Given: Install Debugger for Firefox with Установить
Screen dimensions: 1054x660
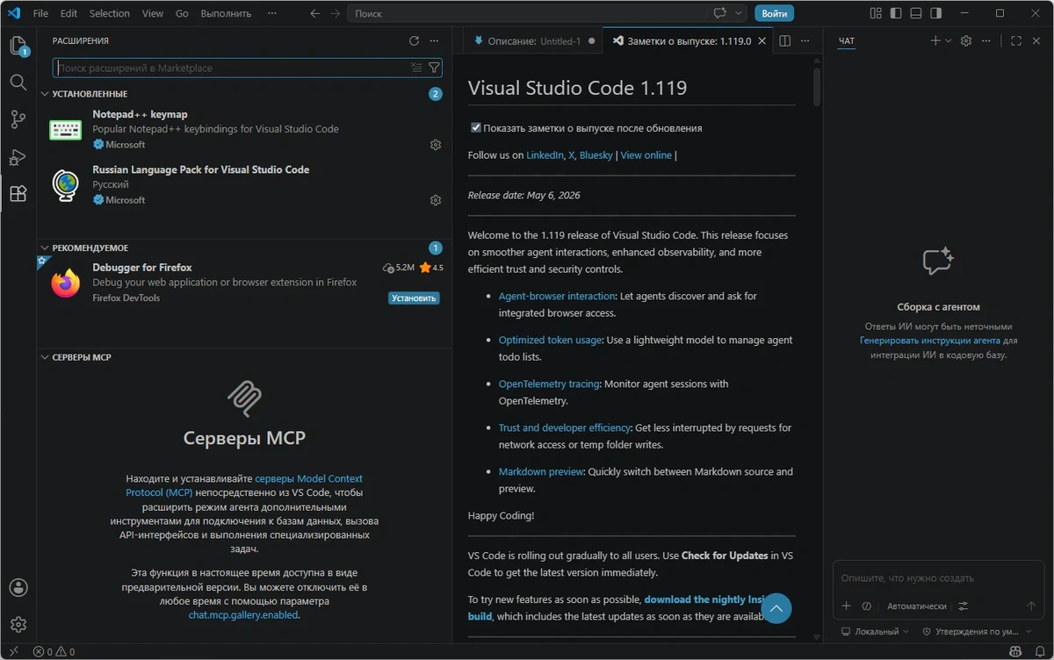Looking at the screenshot, I should 414,298.
